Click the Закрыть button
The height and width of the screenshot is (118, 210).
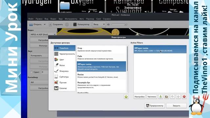177,106
